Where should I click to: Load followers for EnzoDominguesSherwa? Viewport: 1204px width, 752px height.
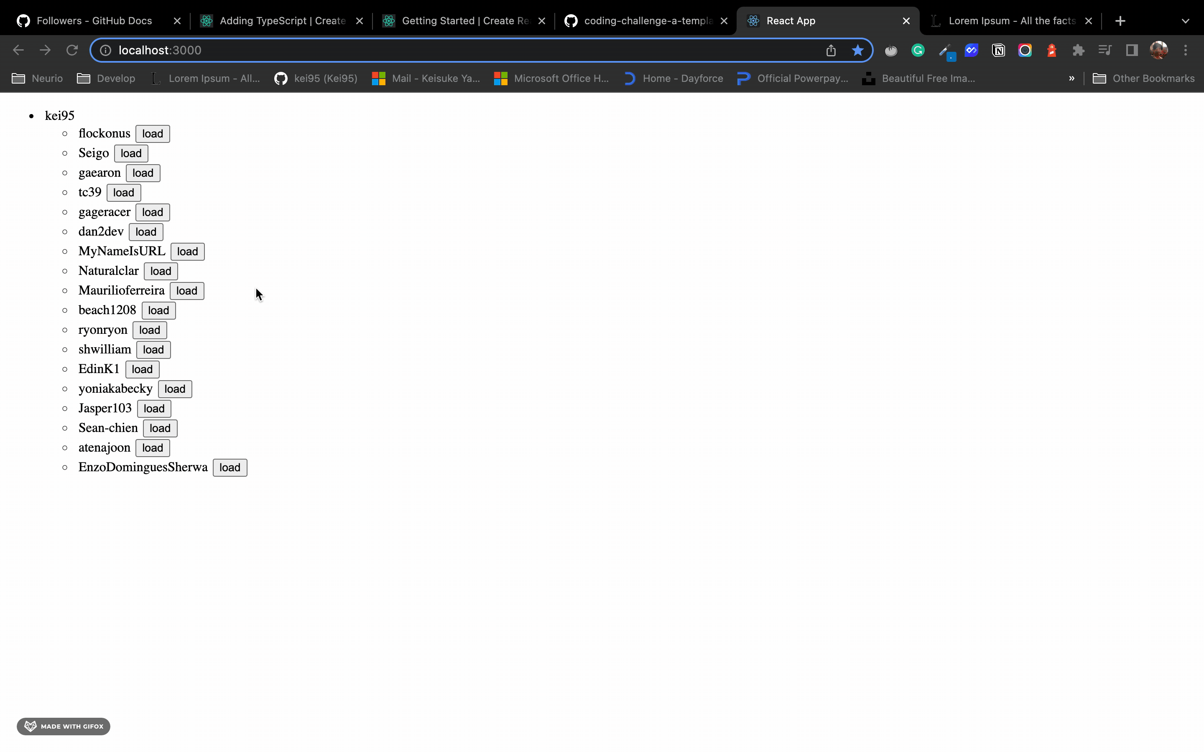click(x=230, y=467)
